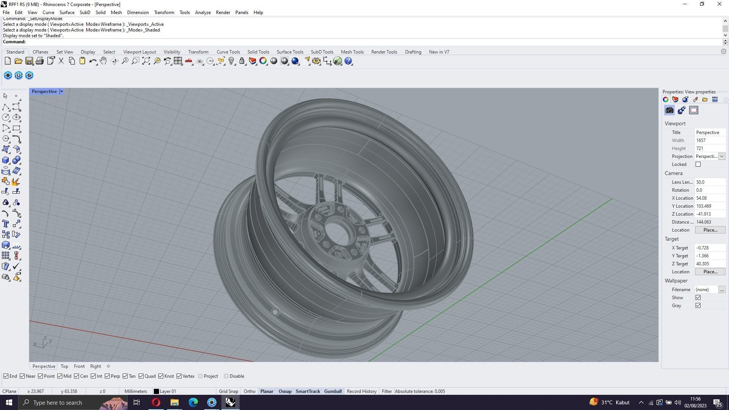Select the Text object tool
The height and width of the screenshot is (410, 729).
6,224
